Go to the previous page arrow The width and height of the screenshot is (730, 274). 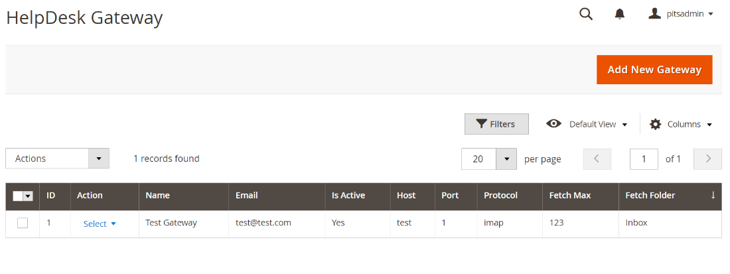click(x=597, y=159)
